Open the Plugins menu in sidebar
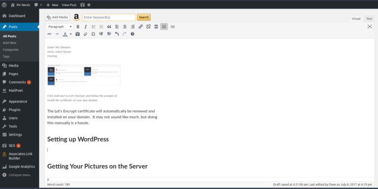 coord(14,109)
